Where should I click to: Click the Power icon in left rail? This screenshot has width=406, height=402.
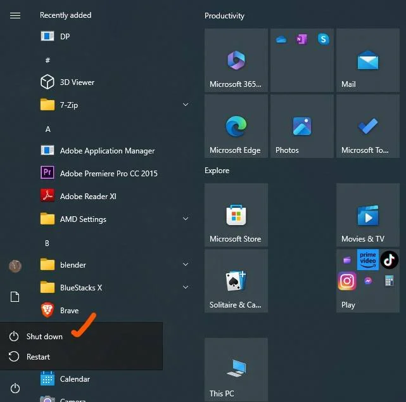[x=15, y=388]
